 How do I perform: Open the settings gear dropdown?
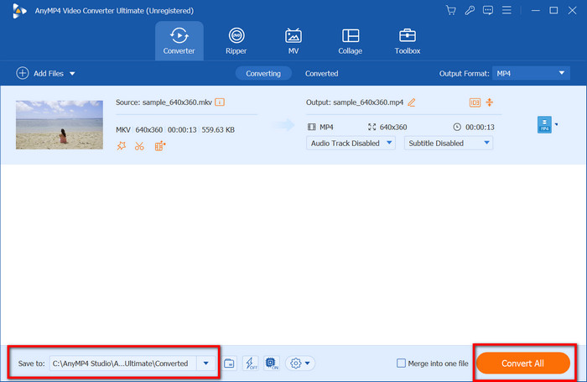(300, 364)
